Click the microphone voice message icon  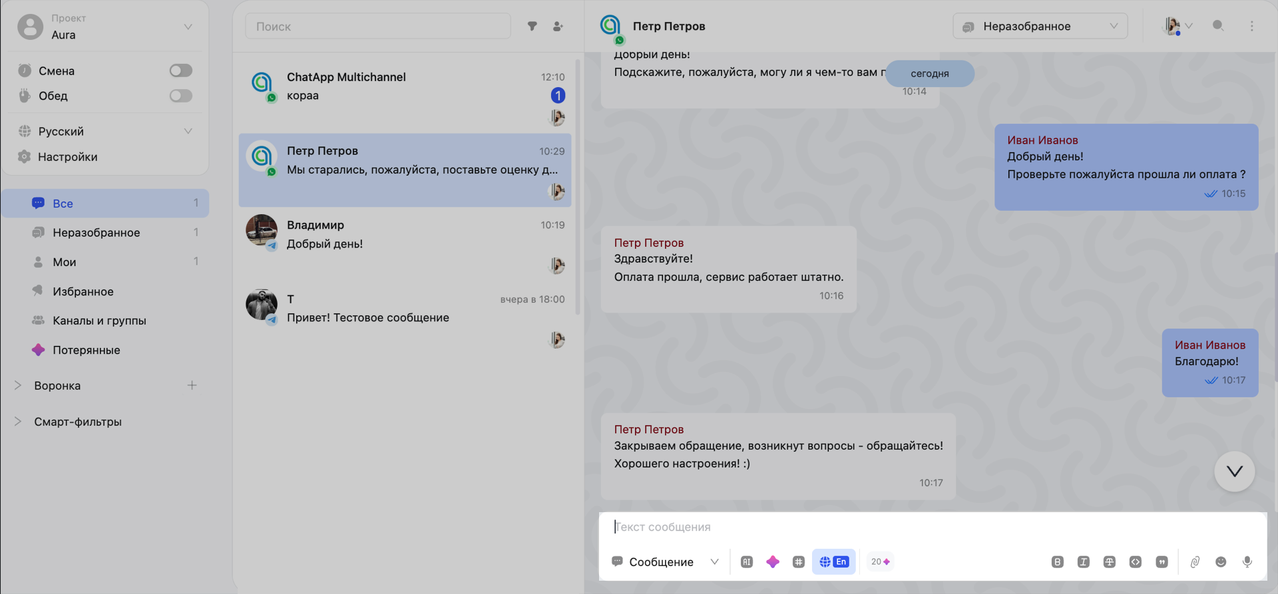click(x=1247, y=562)
